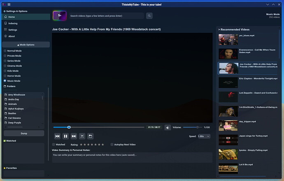
Task: Select Kids Mode radio button
Action: [x=5, y=71]
